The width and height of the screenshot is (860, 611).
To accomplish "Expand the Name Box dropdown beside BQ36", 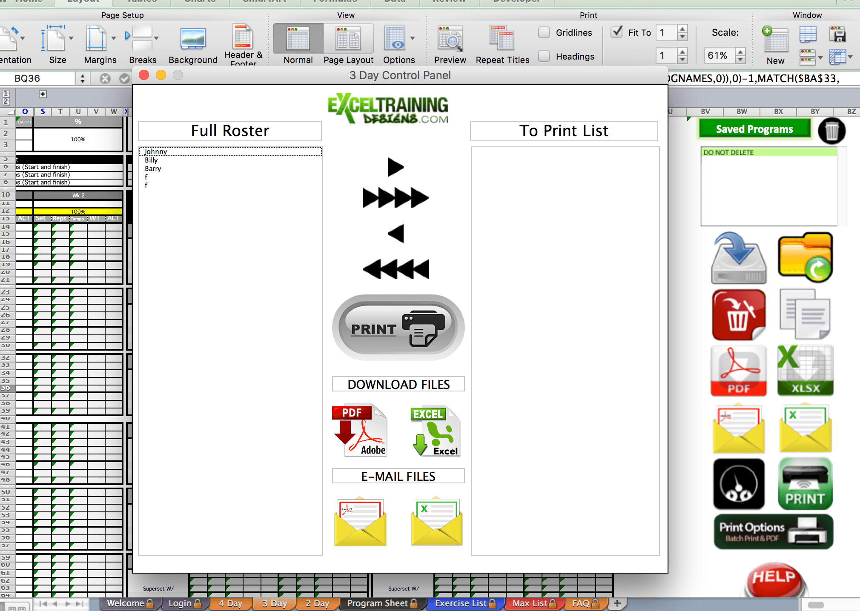I will [x=82, y=78].
